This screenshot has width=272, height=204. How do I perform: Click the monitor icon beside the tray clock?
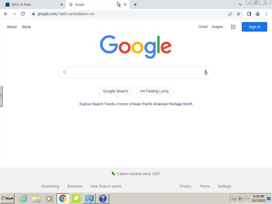(x=269, y=198)
